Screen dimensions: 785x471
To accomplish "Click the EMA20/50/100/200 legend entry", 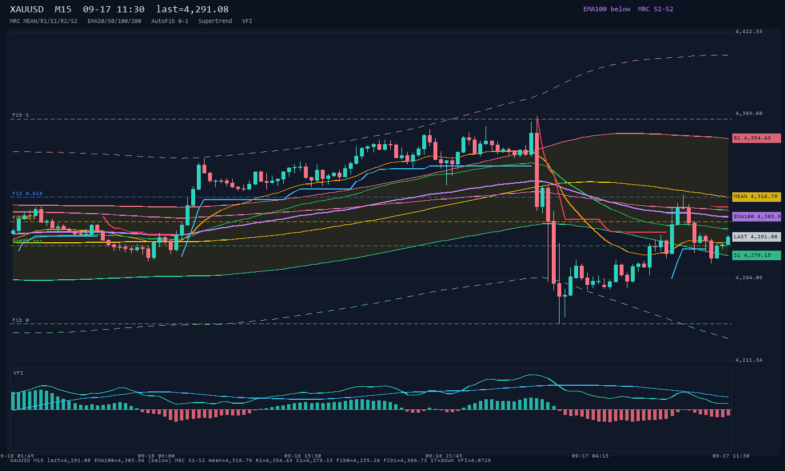I will (x=114, y=21).
